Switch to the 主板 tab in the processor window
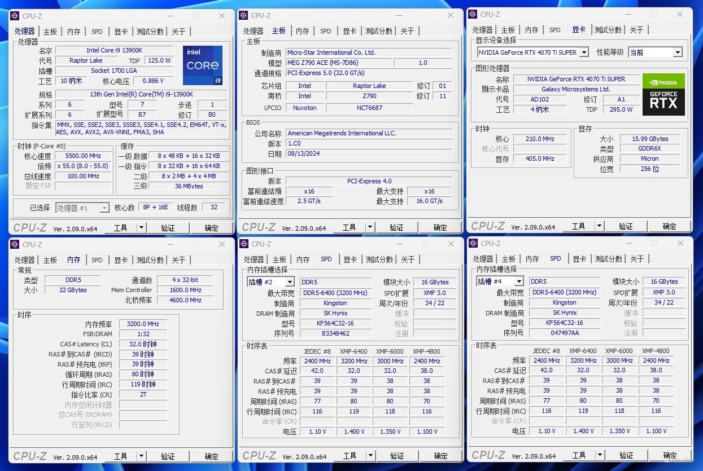 tap(50, 32)
